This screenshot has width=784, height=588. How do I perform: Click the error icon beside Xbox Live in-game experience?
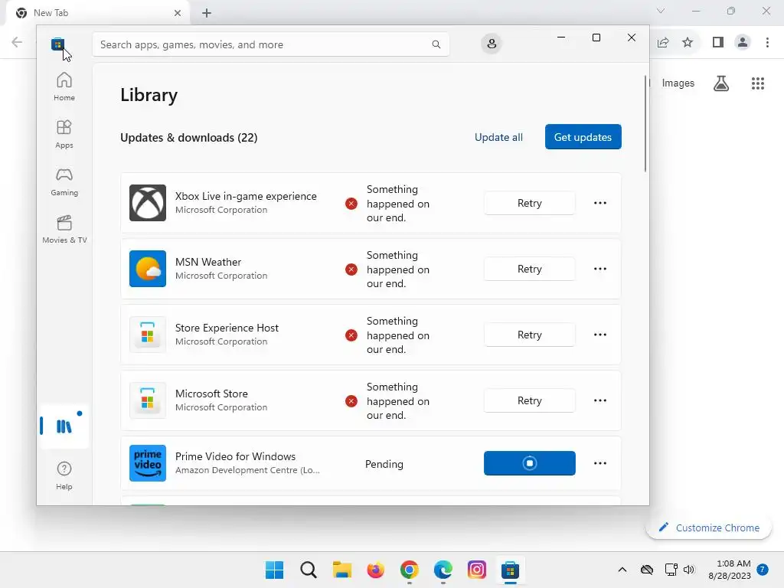click(x=351, y=204)
